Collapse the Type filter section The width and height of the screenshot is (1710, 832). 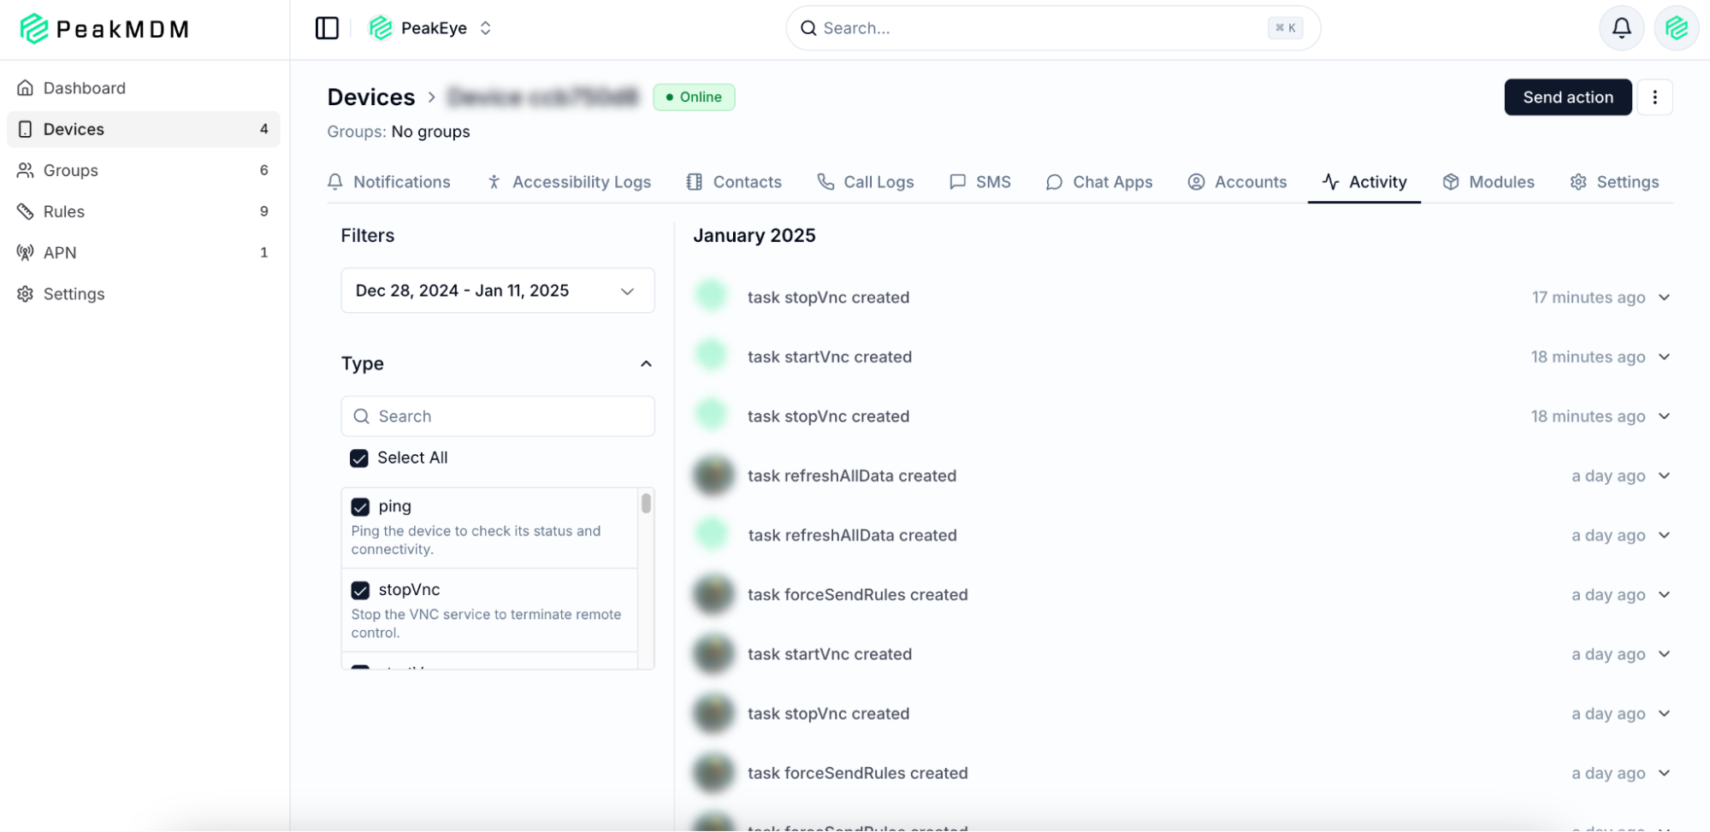click(646, 364)
